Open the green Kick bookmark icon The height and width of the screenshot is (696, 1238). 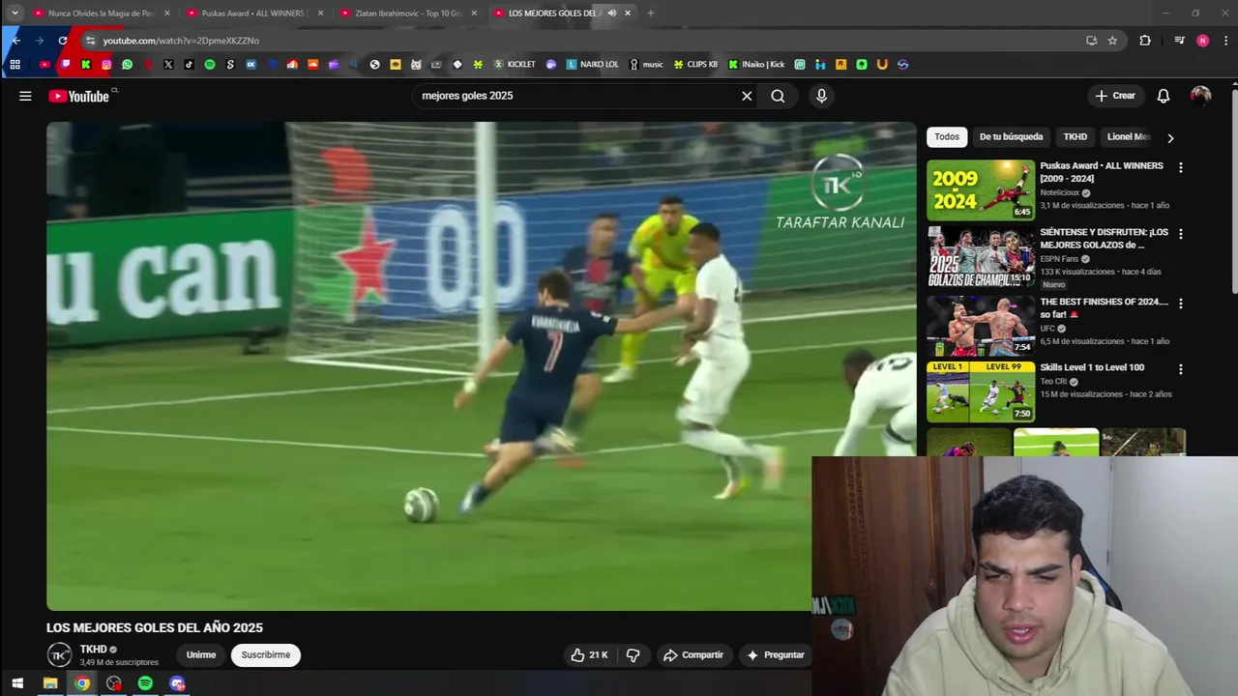click(86, 65)
